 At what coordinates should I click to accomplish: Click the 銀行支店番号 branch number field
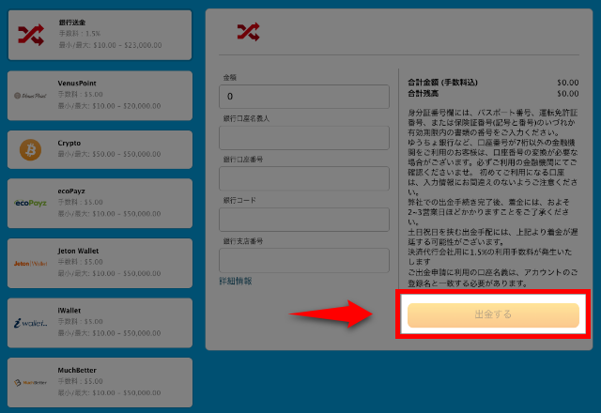[x=303, y=260]
